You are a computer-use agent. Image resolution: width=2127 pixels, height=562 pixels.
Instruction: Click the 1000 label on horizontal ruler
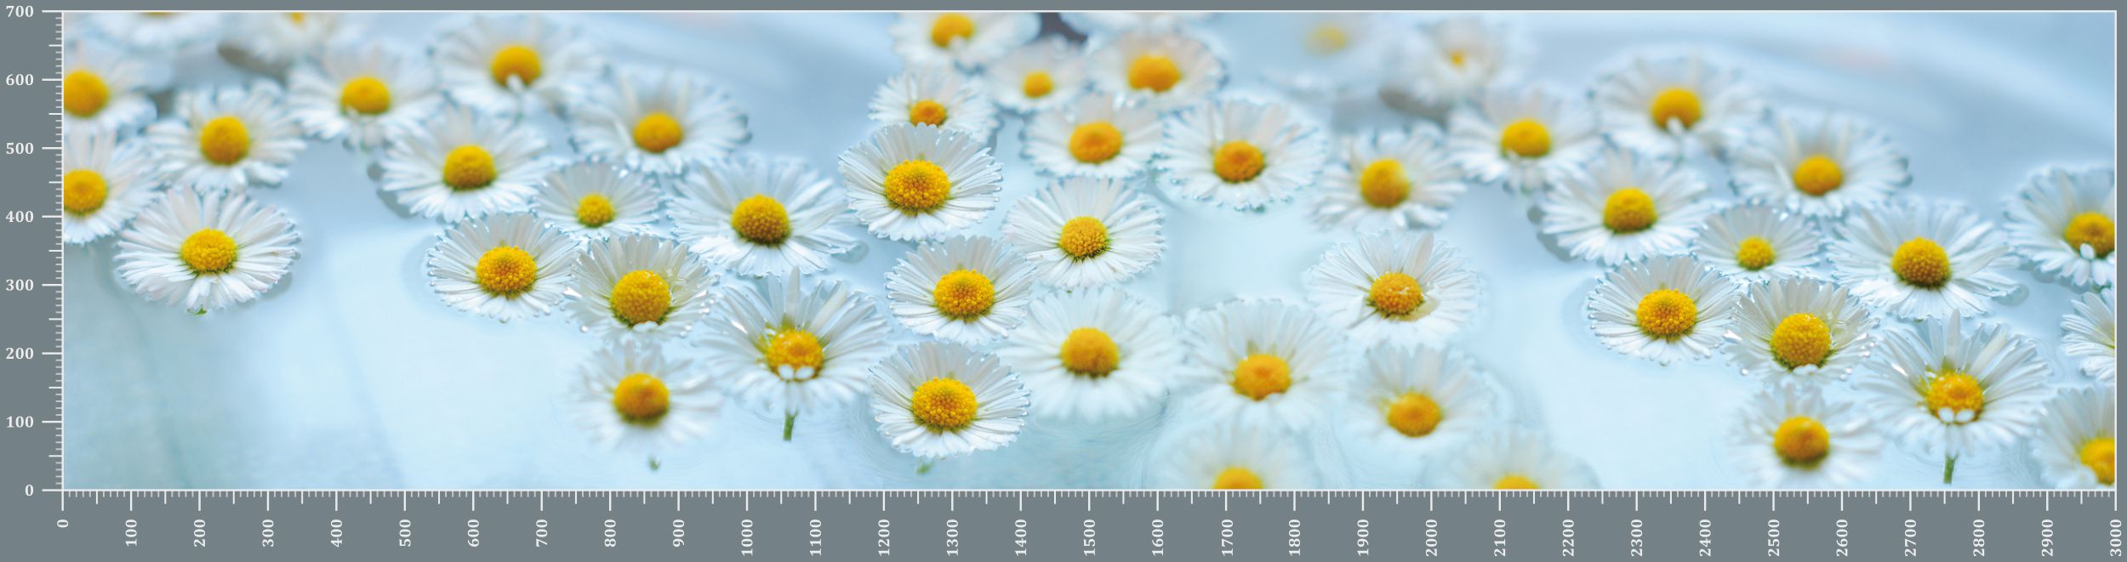[x=747, y=535]
